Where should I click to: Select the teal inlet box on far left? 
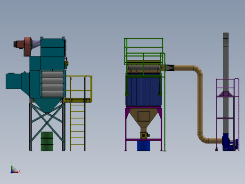(13, 81)
